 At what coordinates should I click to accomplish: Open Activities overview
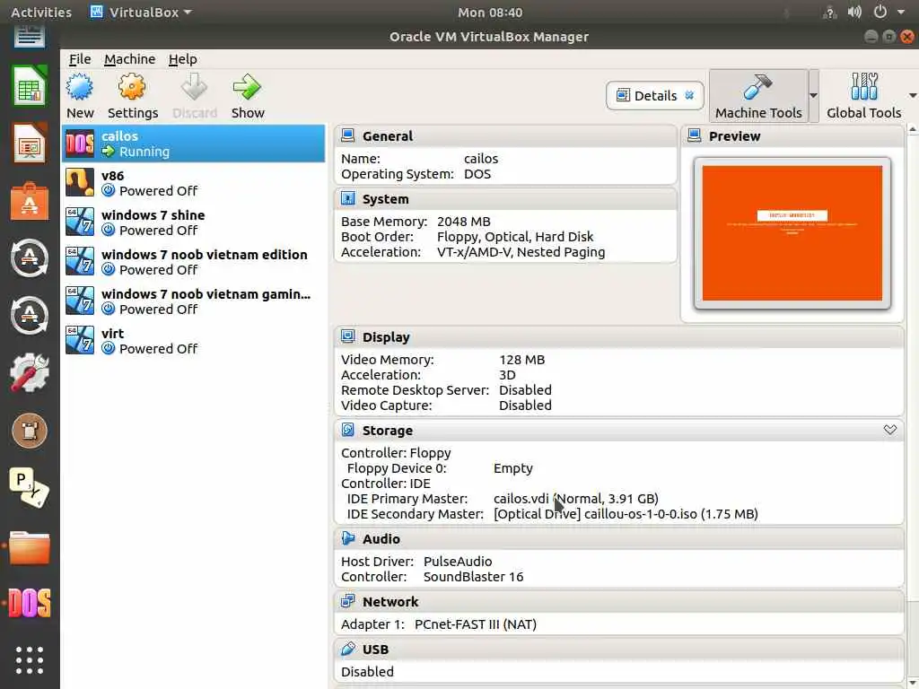point(41,13)
